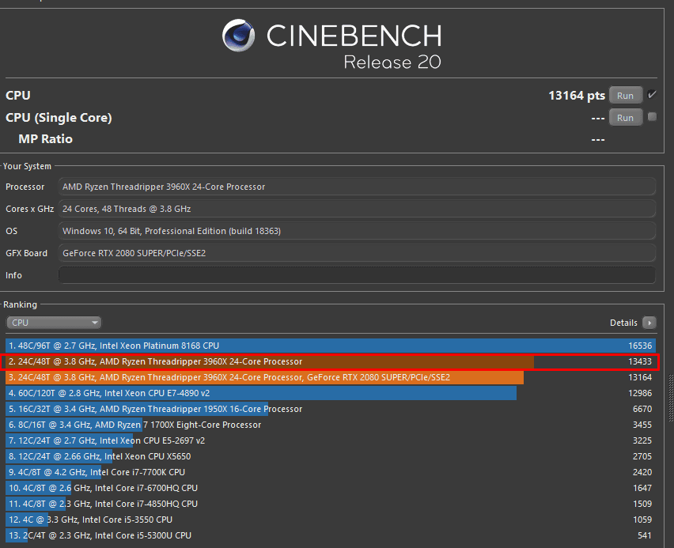
Task: Run the CPU multi-core benchmark
Action: [x=626, y=96]
